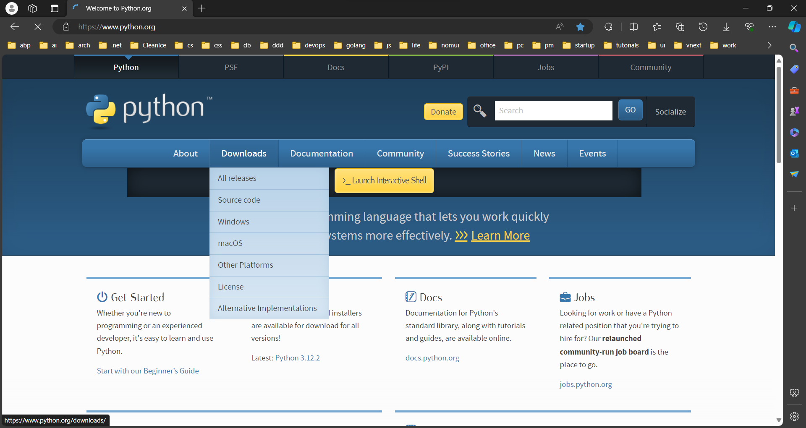
Task: Open Browser essentials heart icon
Action: (x=749, y=27)
